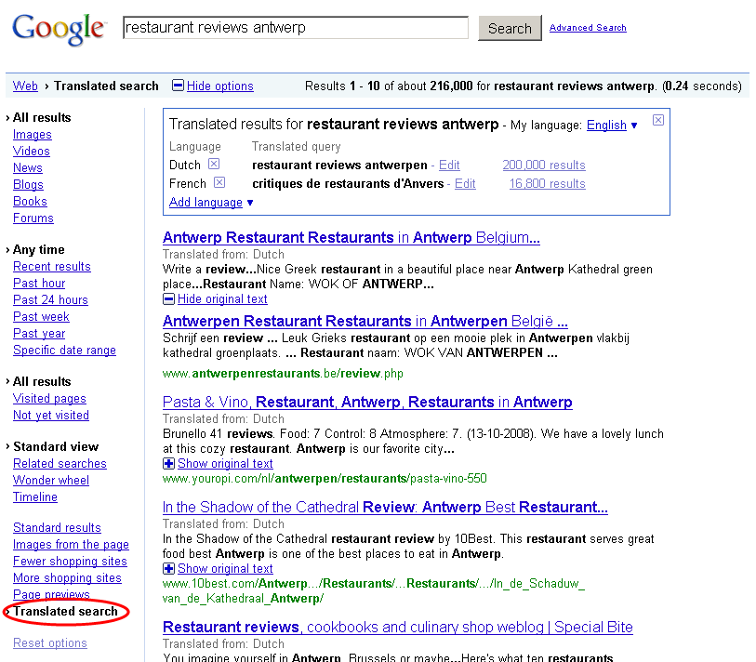
Task: Select Images from the page option
Action: point(71,544)
